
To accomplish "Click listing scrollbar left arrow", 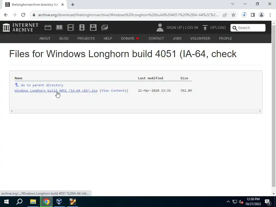I will [x=12, y=111].
